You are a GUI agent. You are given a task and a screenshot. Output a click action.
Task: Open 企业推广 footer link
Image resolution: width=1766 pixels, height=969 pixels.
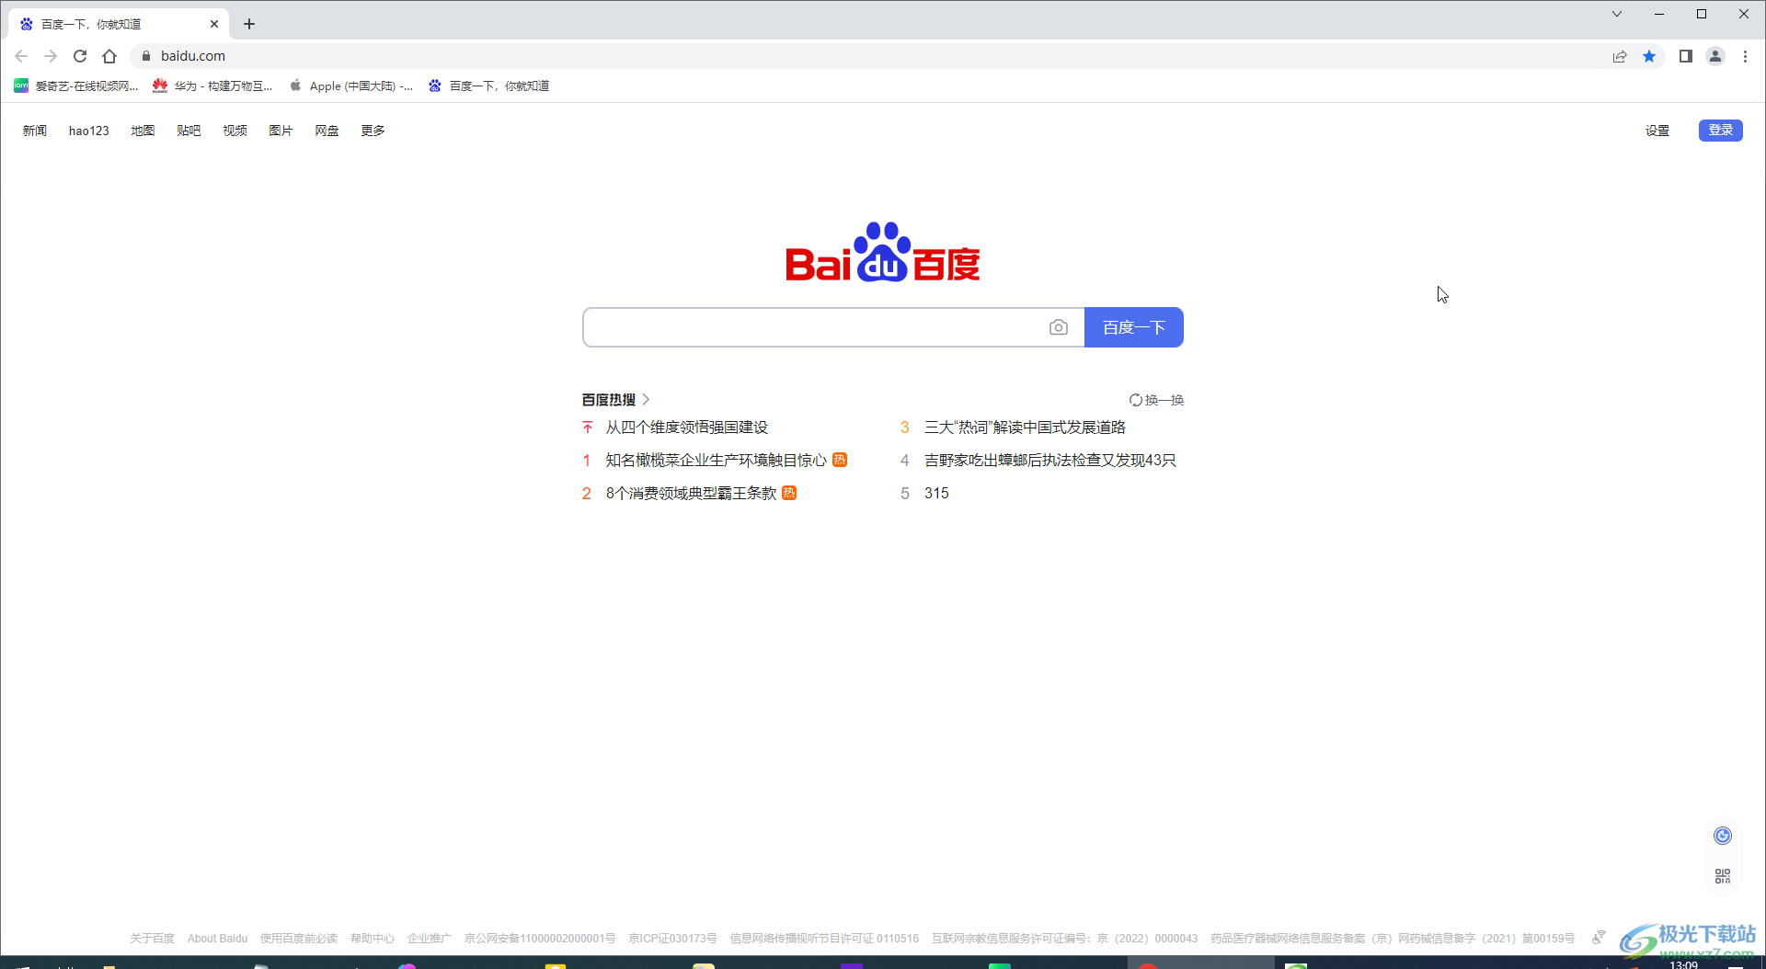coord(430,939)
